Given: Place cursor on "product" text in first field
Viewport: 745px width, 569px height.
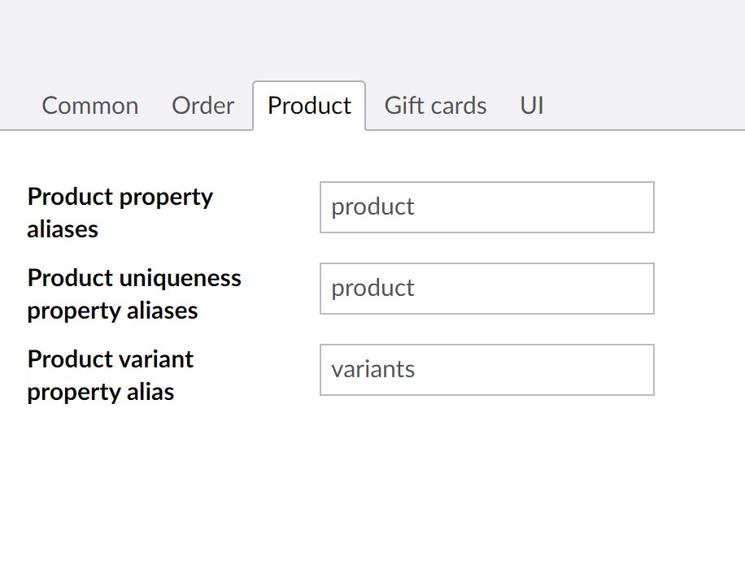Looking at the screenshot, I should click(x=373, y=207).
